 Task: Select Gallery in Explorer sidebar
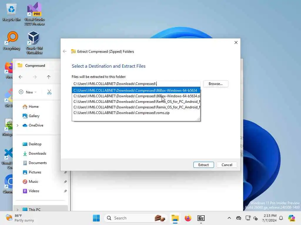coord(31,116)
